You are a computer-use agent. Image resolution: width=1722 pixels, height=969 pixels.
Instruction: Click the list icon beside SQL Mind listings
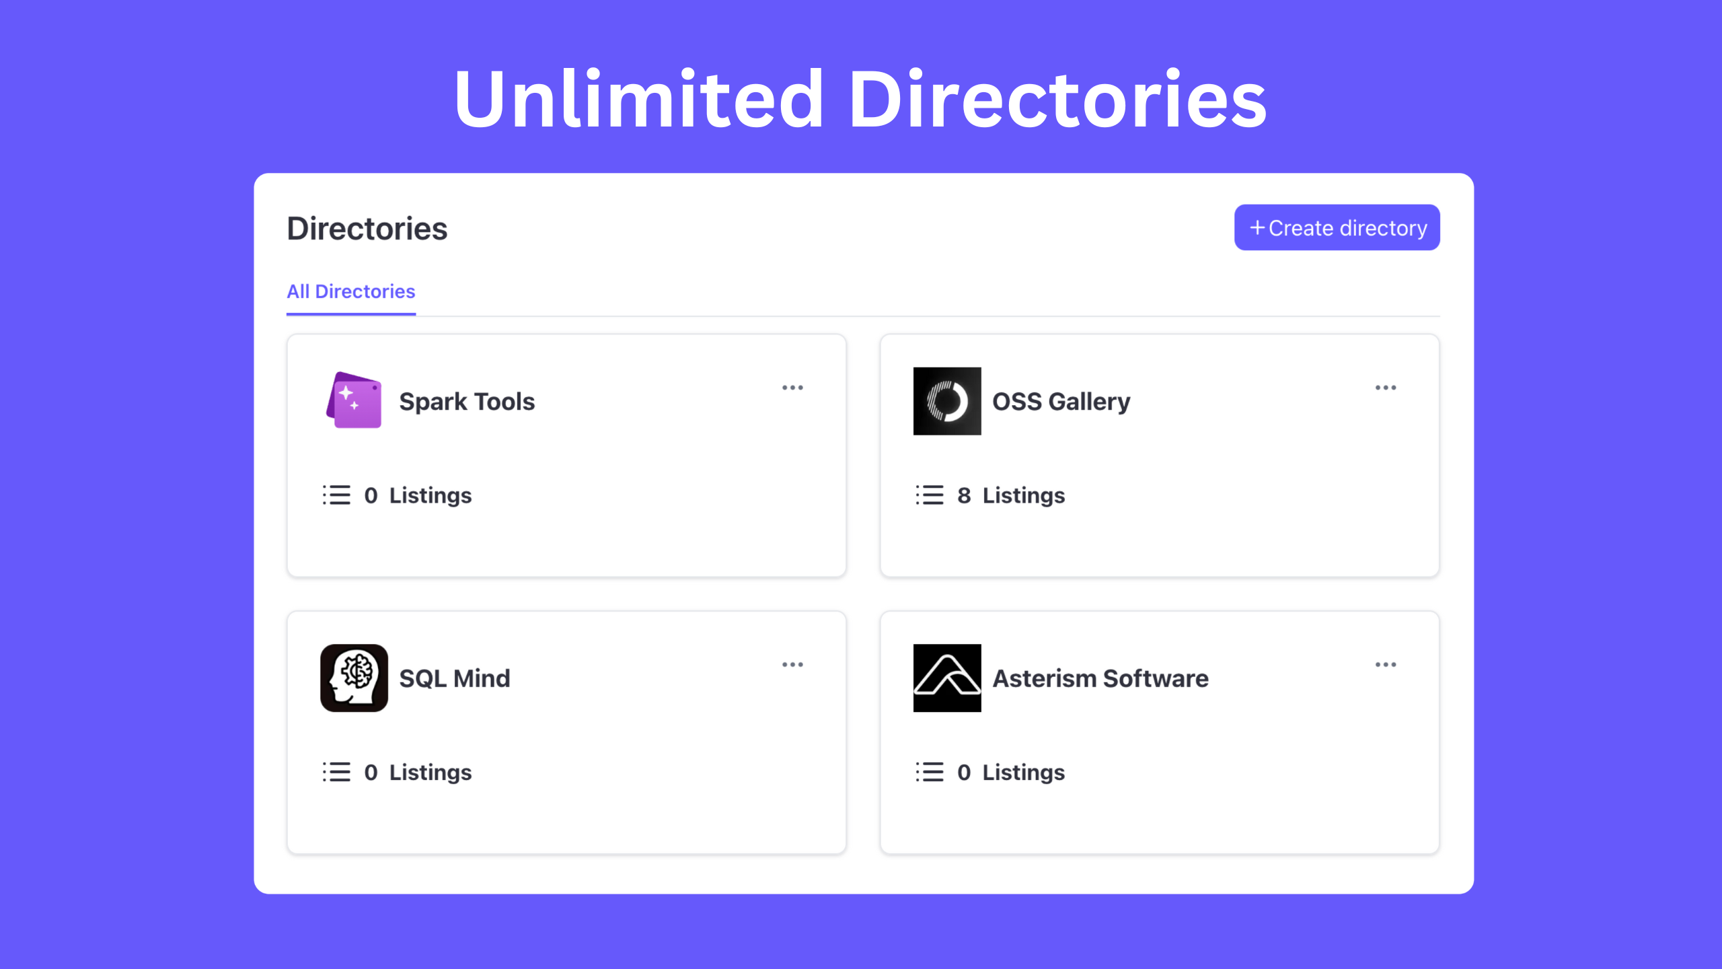[x=336, y=772]
